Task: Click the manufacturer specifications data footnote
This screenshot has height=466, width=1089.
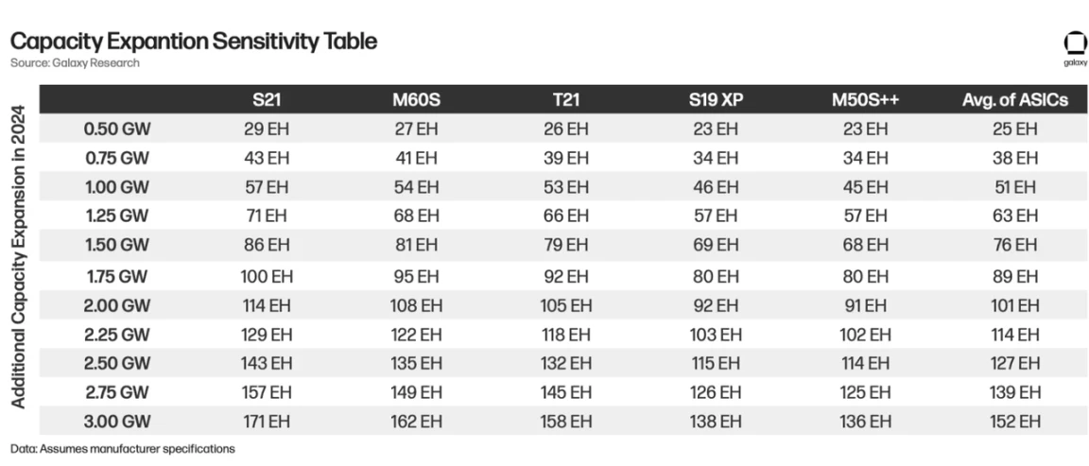Action: [x=123, y=449]
